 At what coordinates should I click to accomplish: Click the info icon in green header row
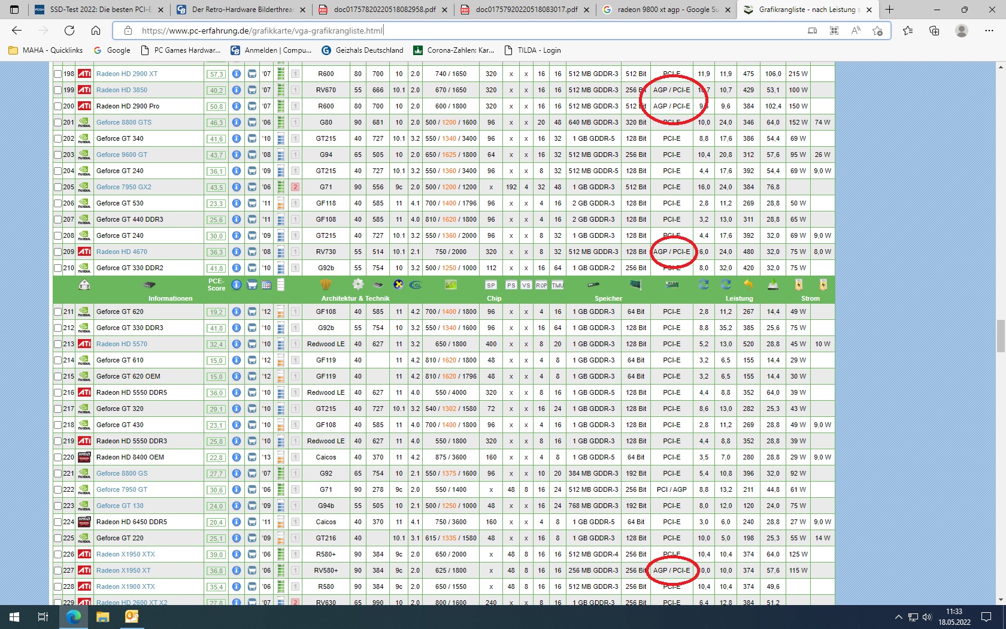[237, 285]
